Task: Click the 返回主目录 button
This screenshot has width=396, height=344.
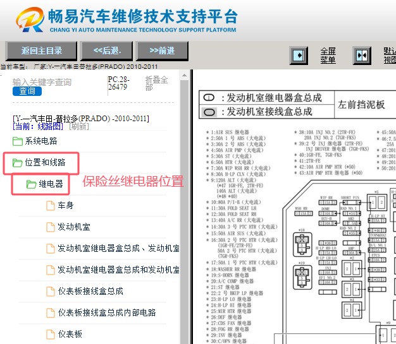Action: tap(41, 51)
